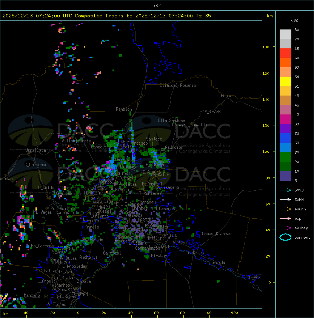Click the 'Villavicencio' map label
This screenshot has width=314, height=318.
coord(76,141)
